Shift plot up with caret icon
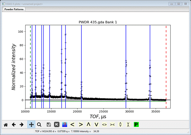 [x=88, y=125]
